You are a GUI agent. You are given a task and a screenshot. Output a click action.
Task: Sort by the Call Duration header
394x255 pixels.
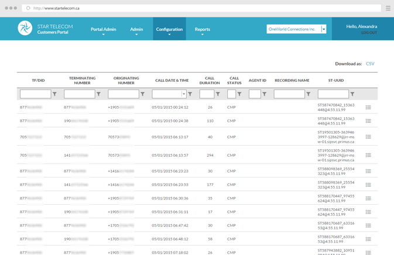210,80
